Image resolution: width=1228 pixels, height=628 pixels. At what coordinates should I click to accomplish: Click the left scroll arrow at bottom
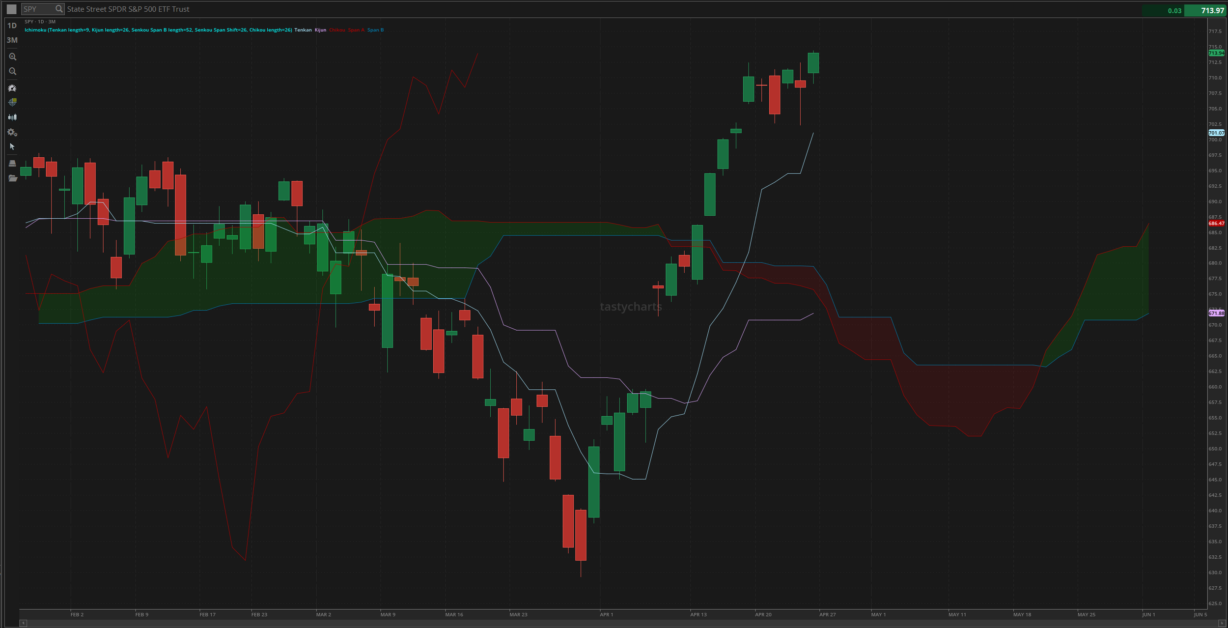click(23, 623)
